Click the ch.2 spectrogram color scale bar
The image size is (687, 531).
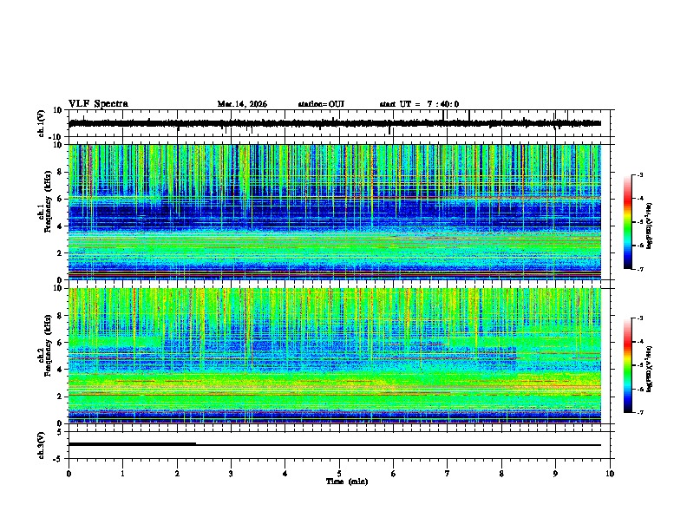coord(628,365)
